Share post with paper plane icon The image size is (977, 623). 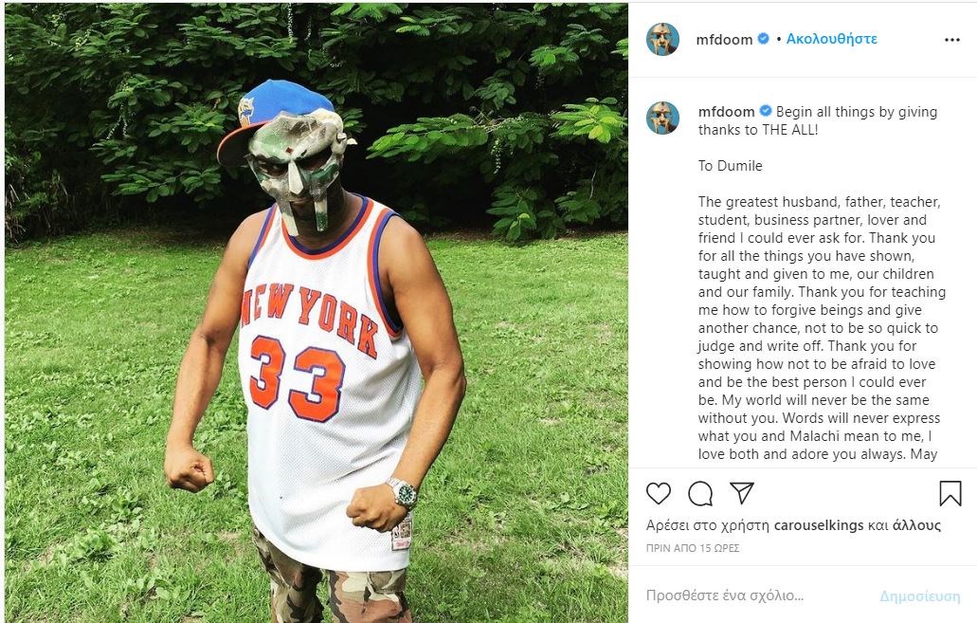click(742, 493)
